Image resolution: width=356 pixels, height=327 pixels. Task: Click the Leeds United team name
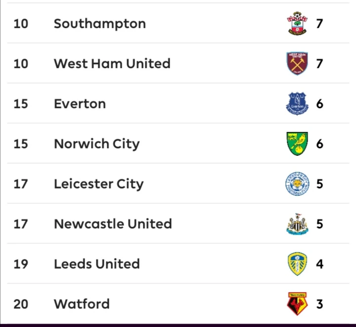tap(97, 264)
